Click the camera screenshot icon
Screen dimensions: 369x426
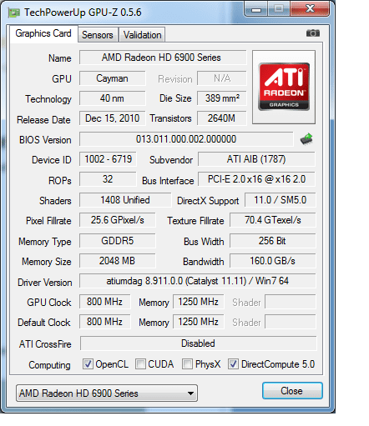coord(313,33)
